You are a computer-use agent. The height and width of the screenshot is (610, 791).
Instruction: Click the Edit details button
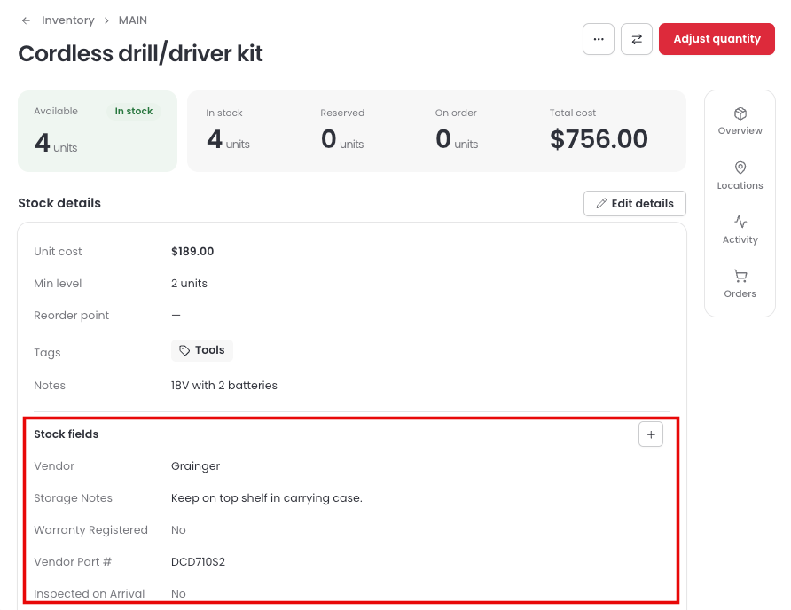click(635, 203)
